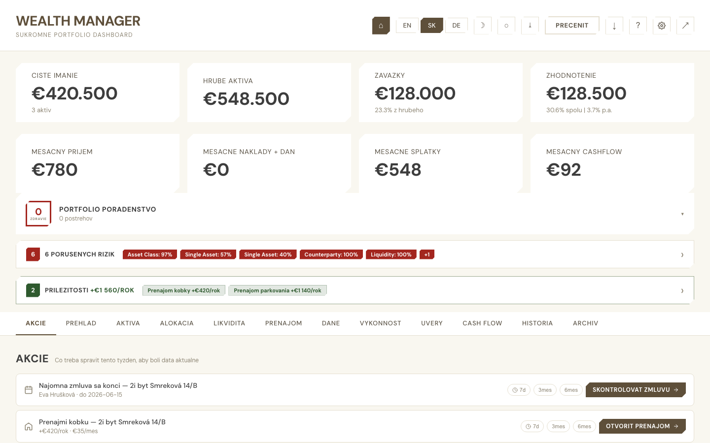Open the 6 Porusenych Rizik details chevron
Viewport: 710px width, 443px height.
tap(682, 254)
